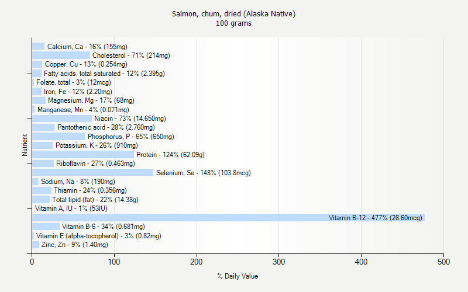Click the Selenium, Se 148% bar
The image size is (468, 292).
(x=93, y=172)
